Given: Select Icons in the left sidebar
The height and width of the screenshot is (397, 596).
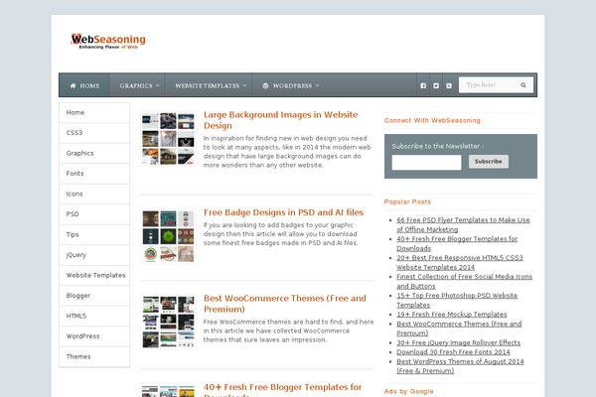Looking at the screenshot, I should pos(94,194).
